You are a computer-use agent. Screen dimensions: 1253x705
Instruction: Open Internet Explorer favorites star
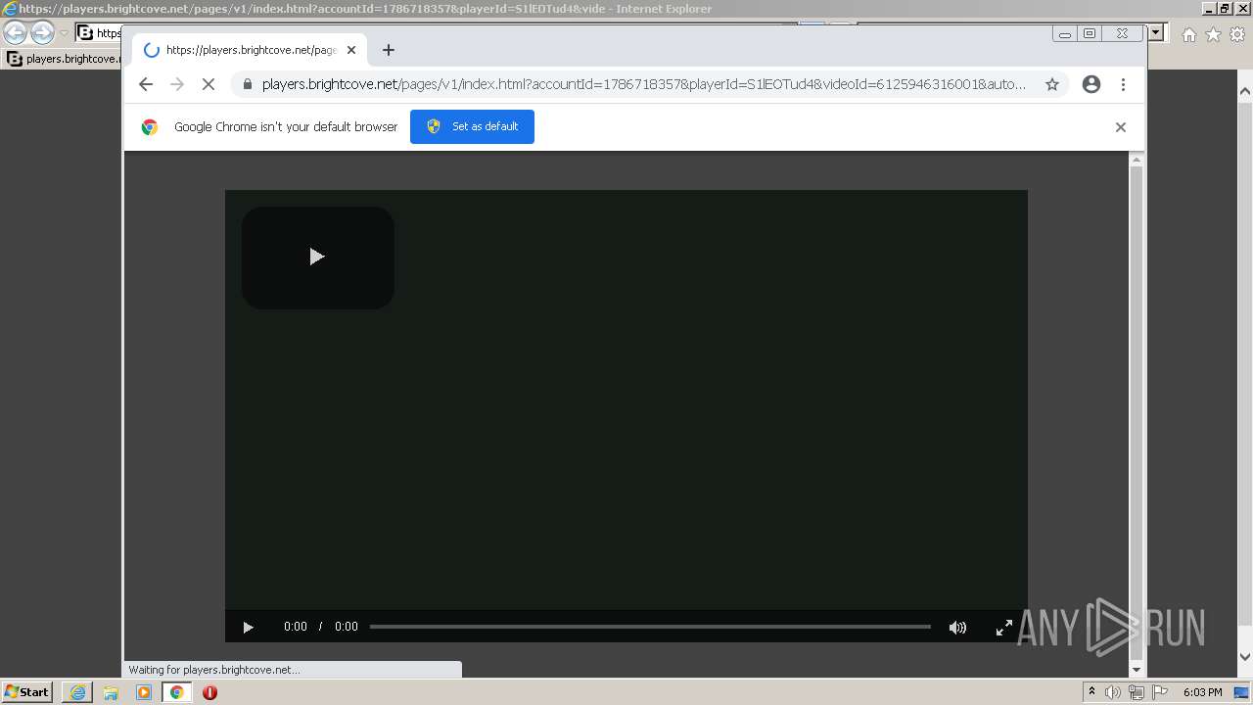click(x=1213, y=34)
